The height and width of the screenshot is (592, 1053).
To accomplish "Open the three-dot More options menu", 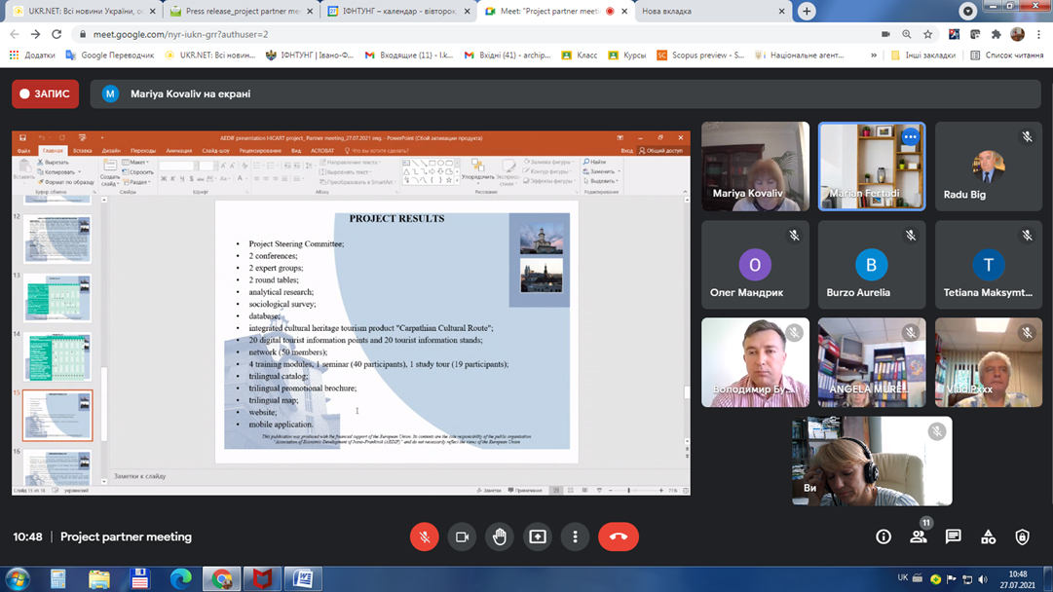I will click(575, 536).
